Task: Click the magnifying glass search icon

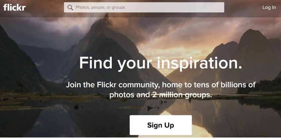Action: 70,8
